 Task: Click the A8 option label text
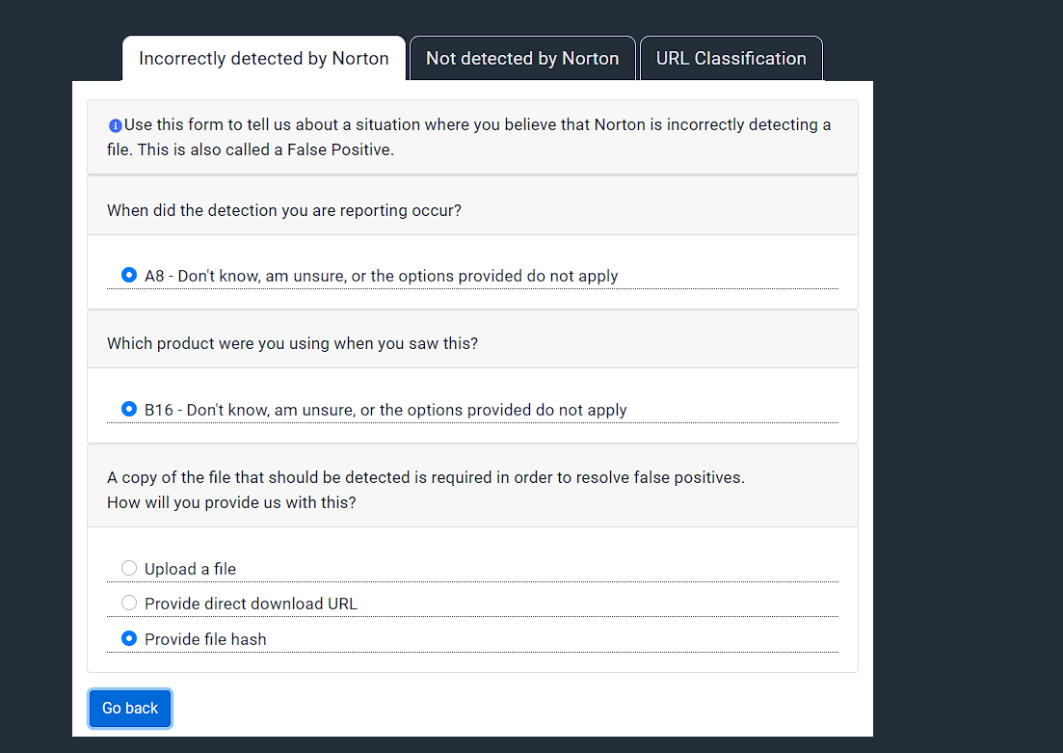pyautogui.click(x=381, y=276)
